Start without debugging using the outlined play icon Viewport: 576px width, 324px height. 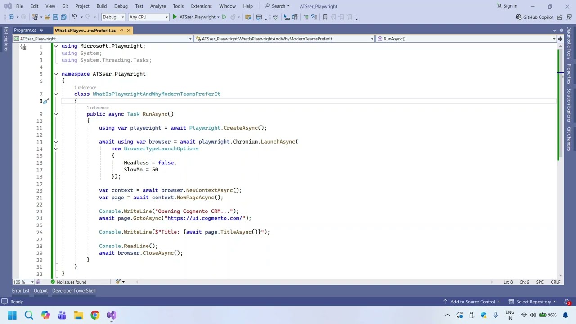point(224,17)
